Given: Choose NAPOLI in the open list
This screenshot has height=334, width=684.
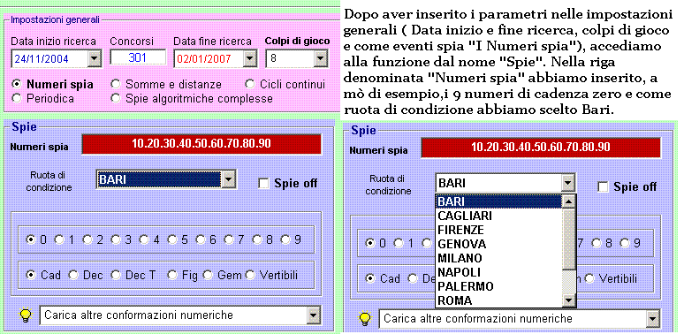Looking at the screenshot, I should (498, 272).
